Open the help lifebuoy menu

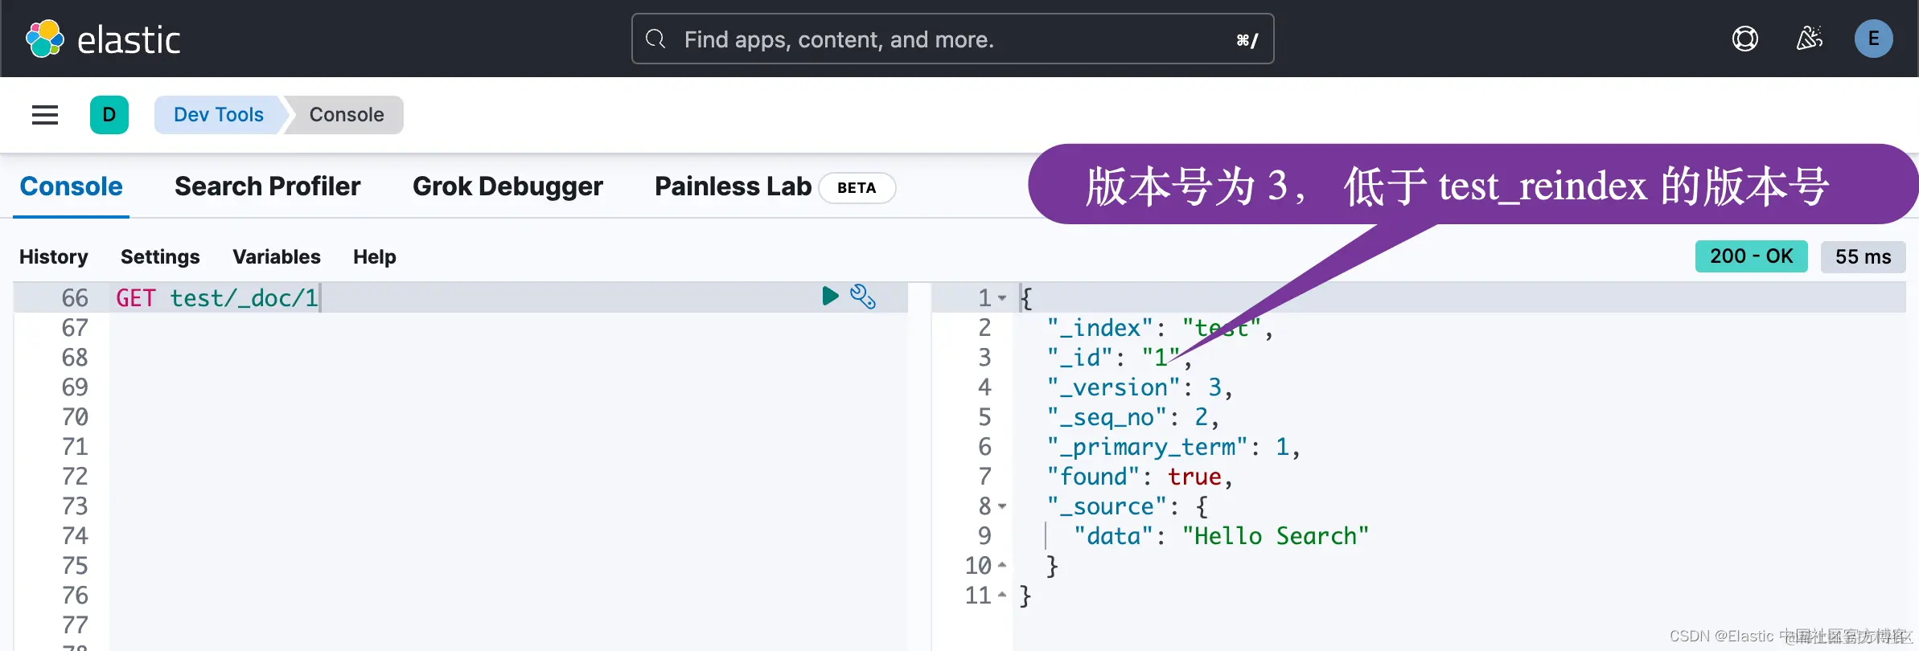(x=1744, y=39)
